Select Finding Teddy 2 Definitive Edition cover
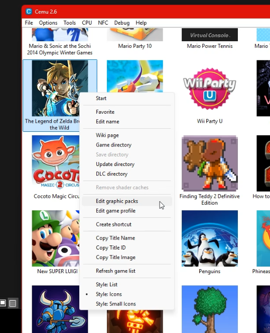Image resolution: width=270 pixels, height=333 pixels. pyautogui.click(x=210, y=163)
